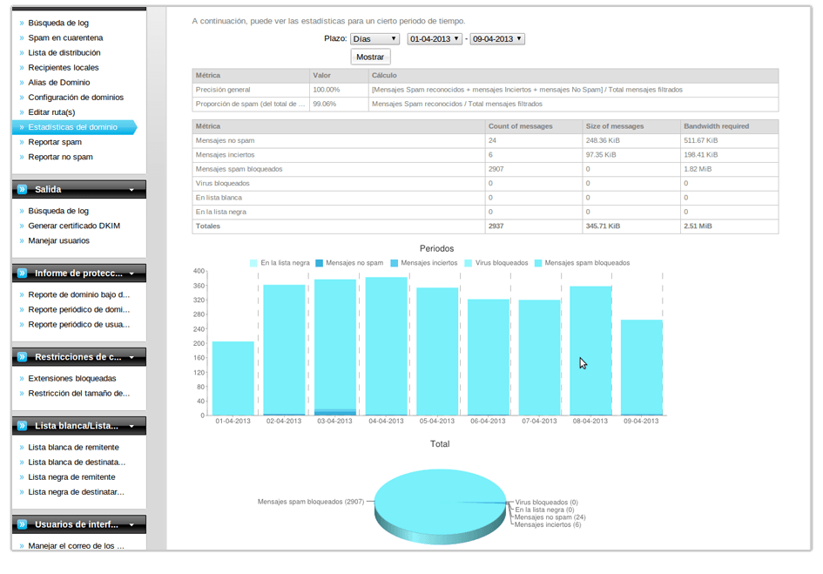The image size is (823, 574).
Task: Click the En la lista negra legend swatch
Action: [253, 263]
